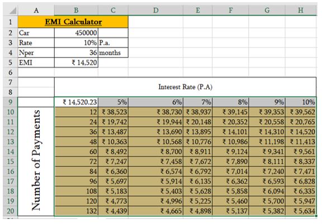Click the 5% interest rate header cell
Screen dimensions: 322x224
(113, 102)
